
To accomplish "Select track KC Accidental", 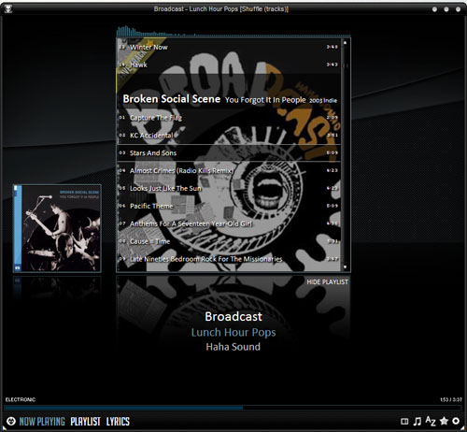I will click(229, 135).
